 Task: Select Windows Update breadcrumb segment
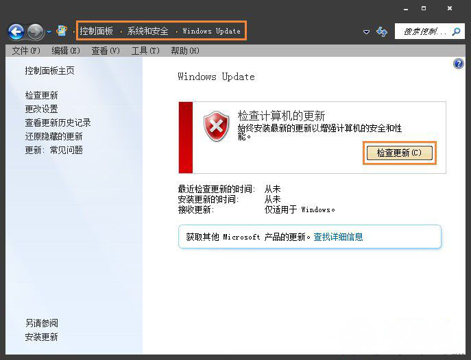[x=211, y=31]
